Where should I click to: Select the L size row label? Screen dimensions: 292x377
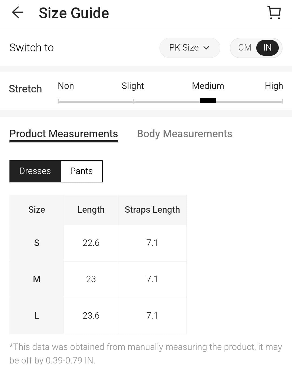point(37,316)
